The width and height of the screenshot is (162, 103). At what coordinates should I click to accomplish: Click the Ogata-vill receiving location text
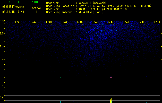(x=115, y=6)
